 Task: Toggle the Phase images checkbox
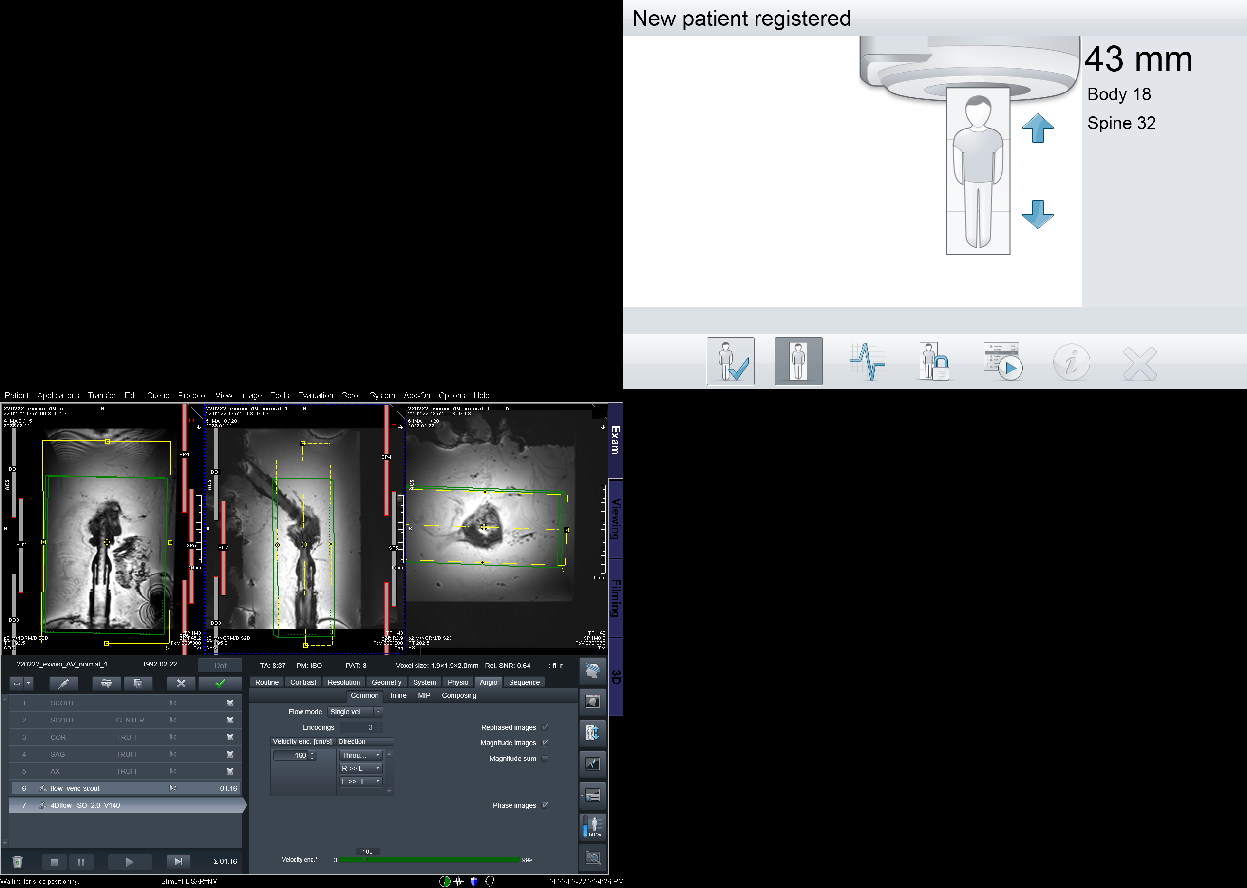545,805
